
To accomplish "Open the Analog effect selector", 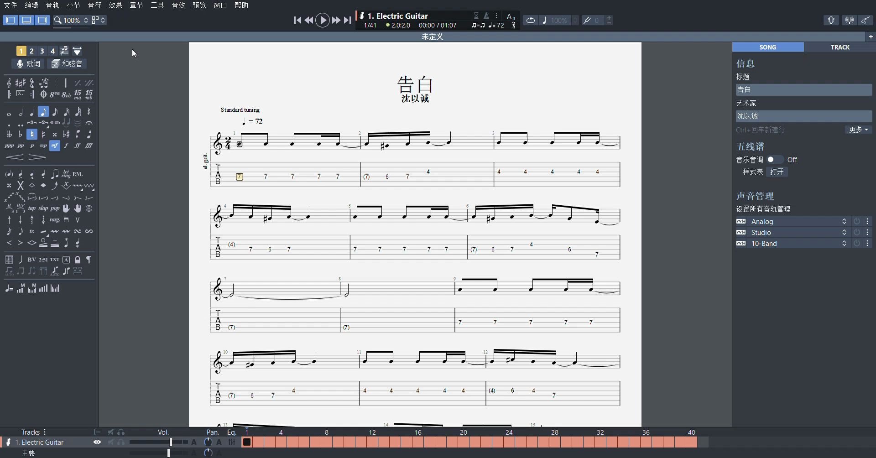I will 798,222.
